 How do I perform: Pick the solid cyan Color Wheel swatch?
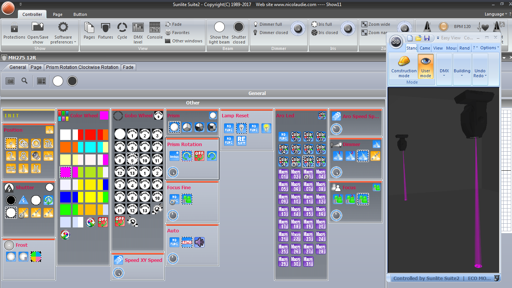pos(90,147)
